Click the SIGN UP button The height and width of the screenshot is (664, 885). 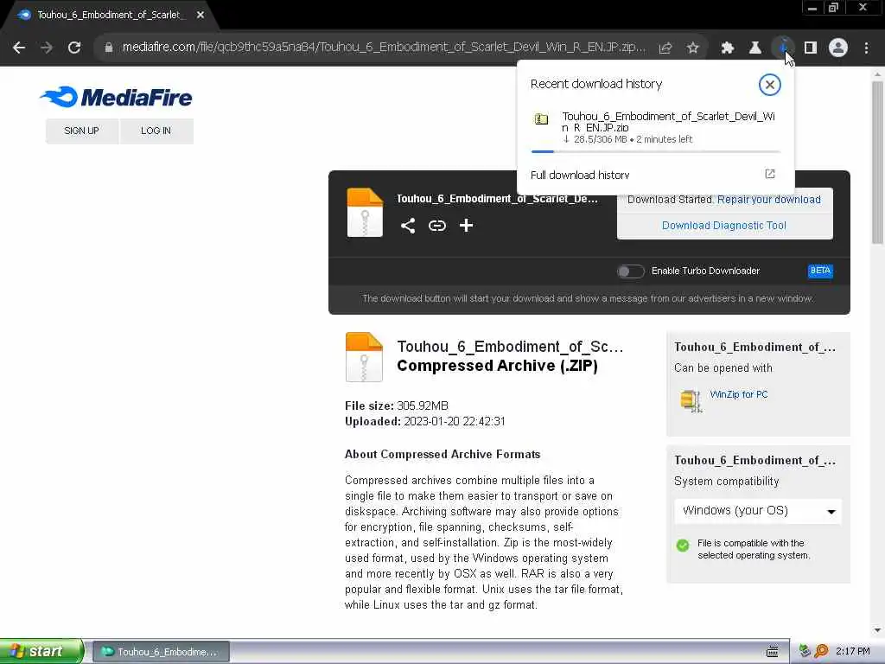pyautogui.click(x=82, y=131)
